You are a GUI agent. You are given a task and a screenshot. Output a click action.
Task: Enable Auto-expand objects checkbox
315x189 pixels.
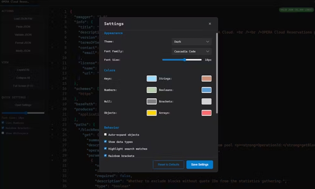(x=106, y=134)
